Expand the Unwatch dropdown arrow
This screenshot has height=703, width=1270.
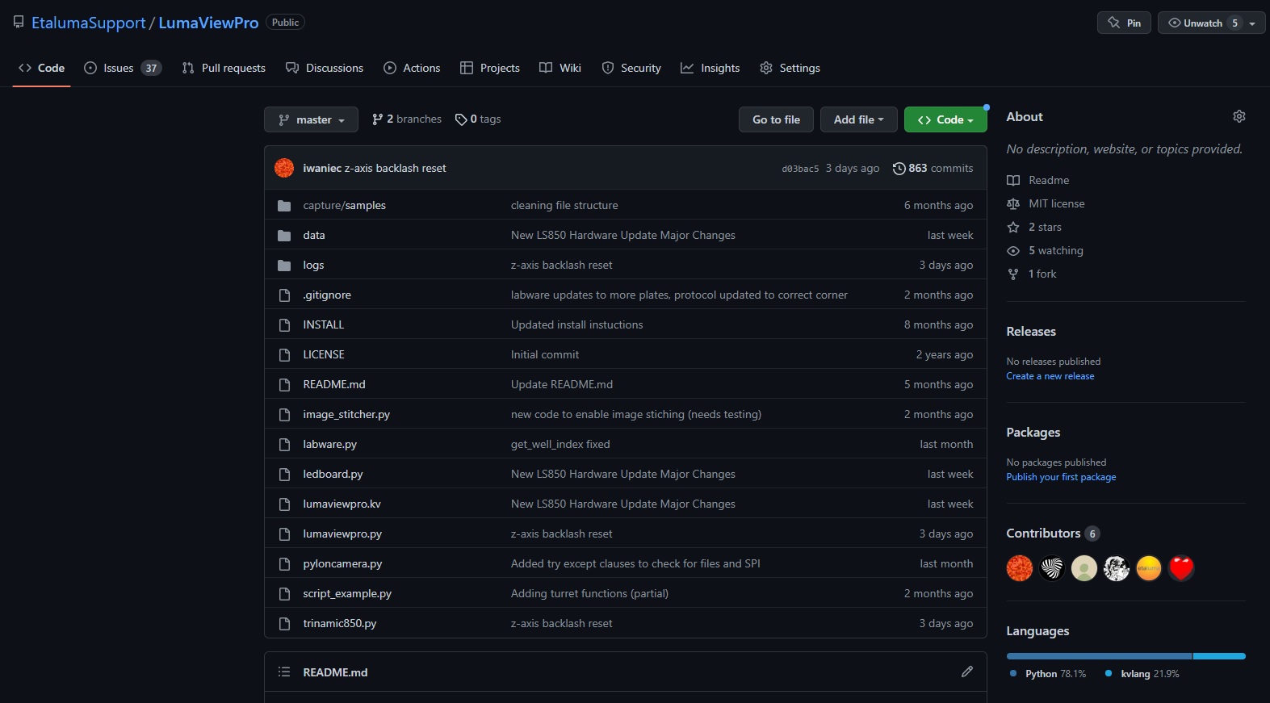coord(1252,23)
